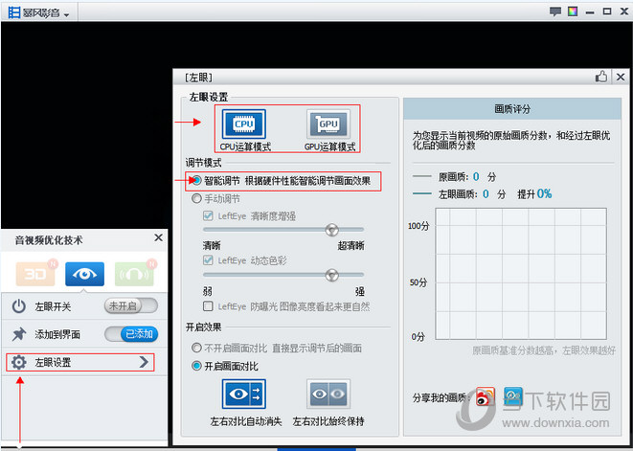Select the 智能调节 radio button
The height and width of the screenshot is (451, 633).
point(197,180)
